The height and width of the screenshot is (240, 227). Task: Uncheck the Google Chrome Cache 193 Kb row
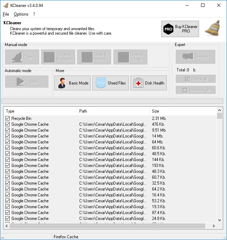[x=7, y=166]
